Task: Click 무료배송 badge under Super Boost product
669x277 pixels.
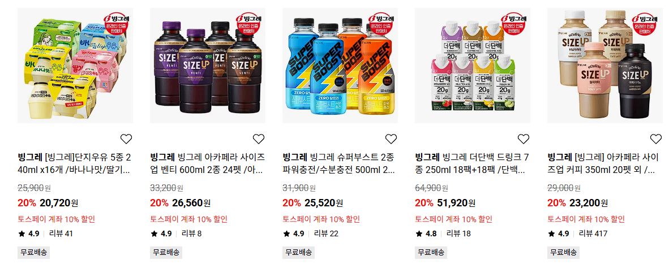Action: point(299,252)
